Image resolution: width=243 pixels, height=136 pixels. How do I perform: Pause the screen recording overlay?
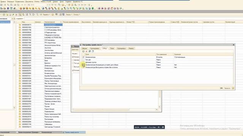coord(159,127)
